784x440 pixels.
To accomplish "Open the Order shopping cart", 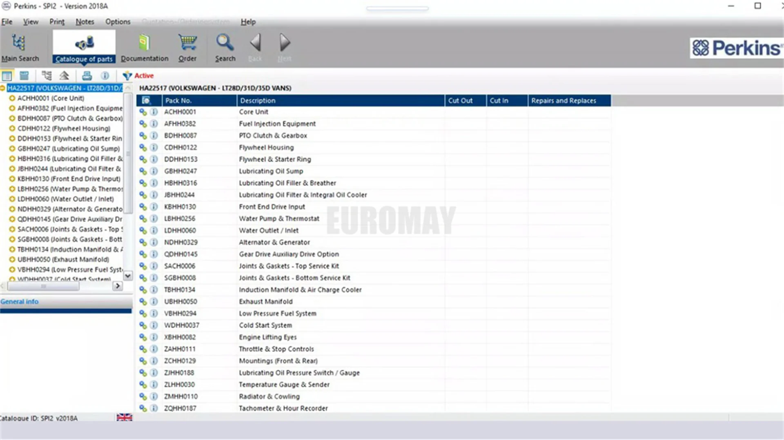I will (187, 46).
